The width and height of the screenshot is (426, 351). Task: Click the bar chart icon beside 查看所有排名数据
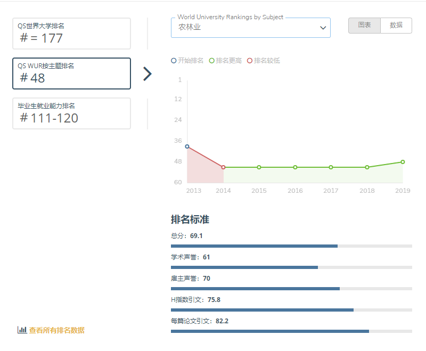pyautogui.click(x=22, y=330)
